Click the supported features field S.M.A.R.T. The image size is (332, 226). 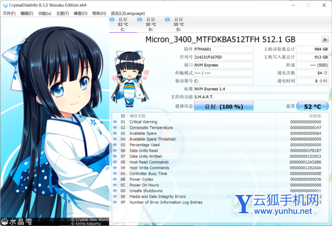coord(262,97)
